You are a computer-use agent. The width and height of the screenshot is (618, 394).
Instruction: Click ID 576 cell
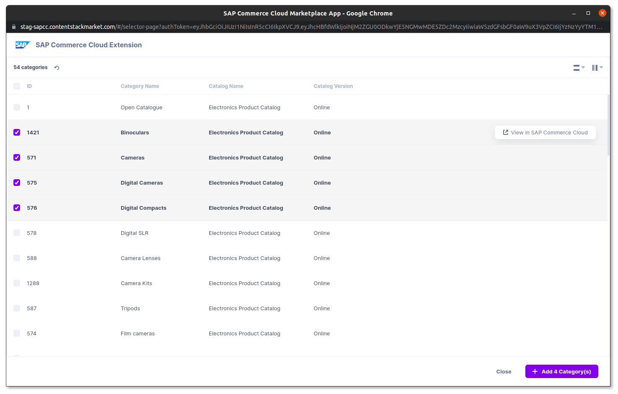[x=32, y=208]
